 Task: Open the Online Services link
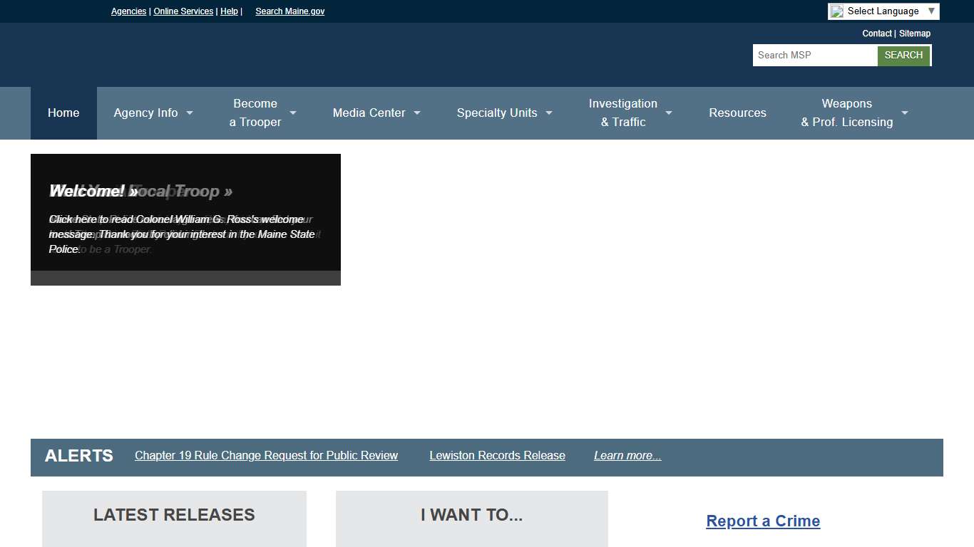click(x=183, y=11)
